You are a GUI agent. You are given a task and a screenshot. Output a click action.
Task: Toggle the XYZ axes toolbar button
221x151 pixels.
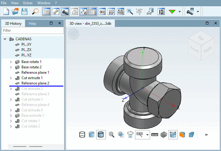point(84,12)
